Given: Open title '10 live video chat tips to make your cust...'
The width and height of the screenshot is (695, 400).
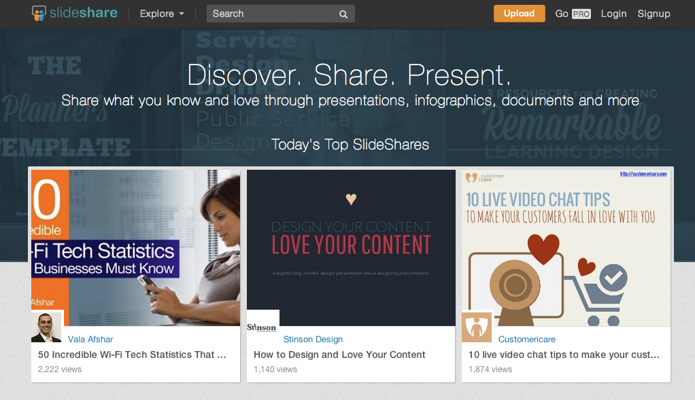Looking at the screenshot, I should click(x=564, y=354).
